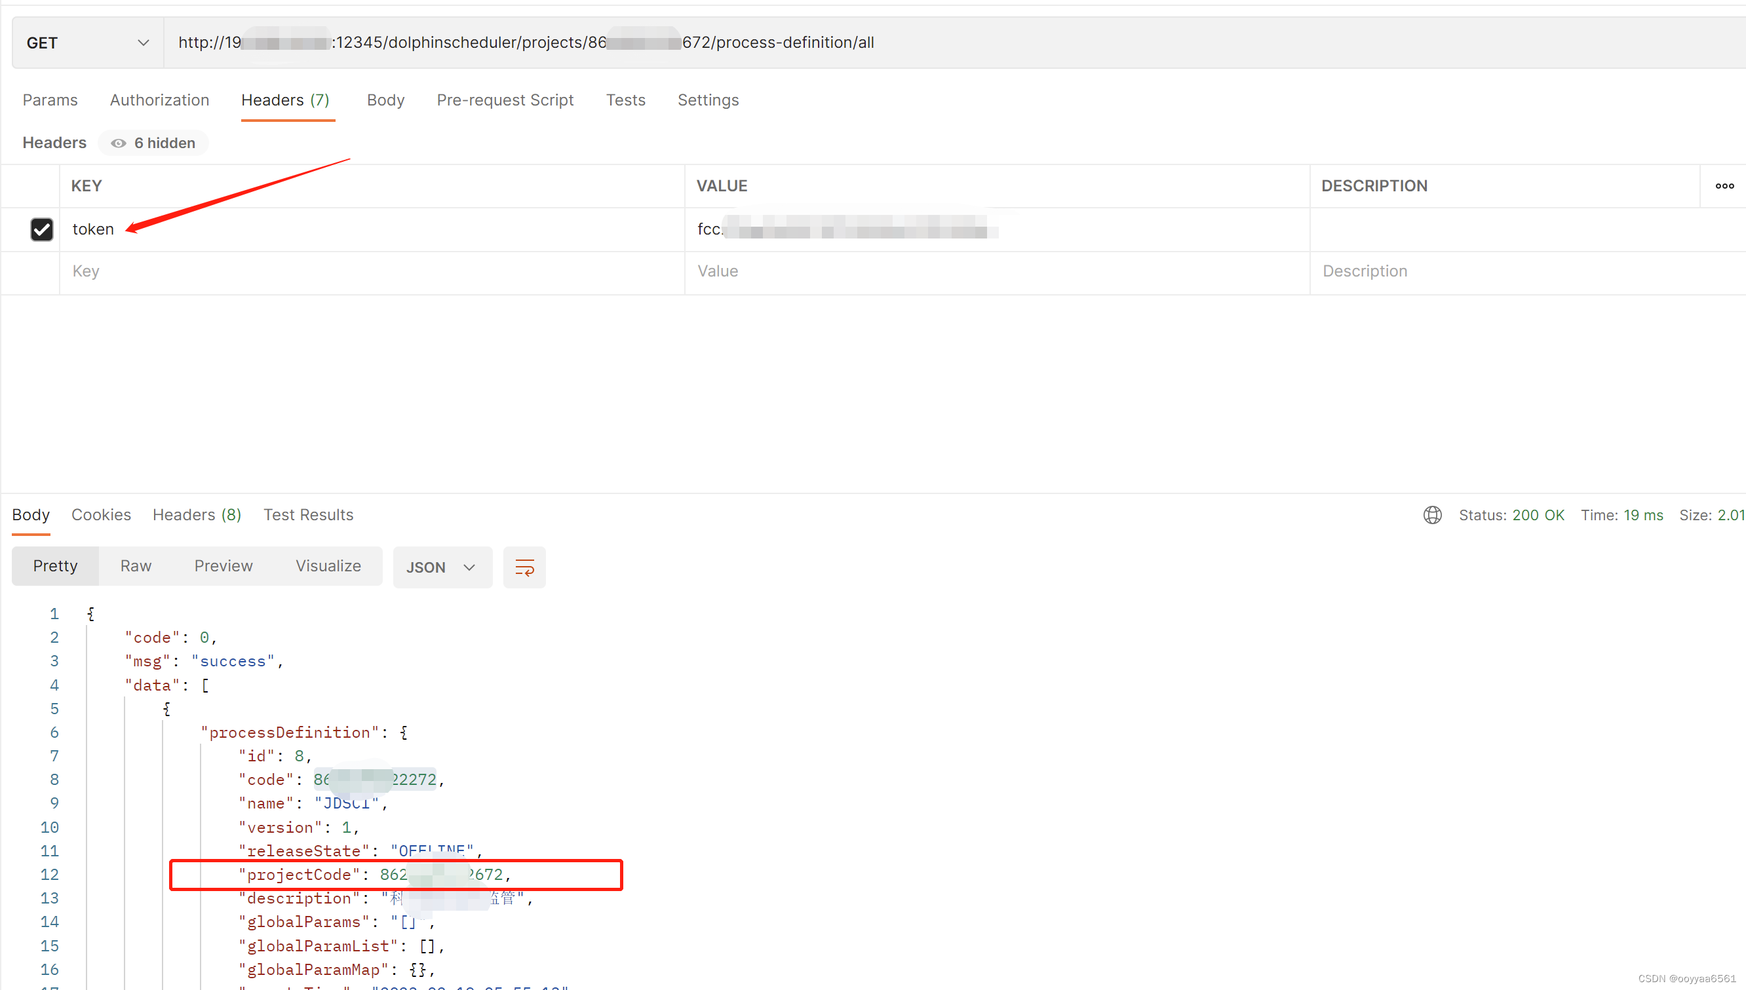Select the Headers (7) request tab
Viewport: 1746px width, 990px height.
click(x=286, y=100)
